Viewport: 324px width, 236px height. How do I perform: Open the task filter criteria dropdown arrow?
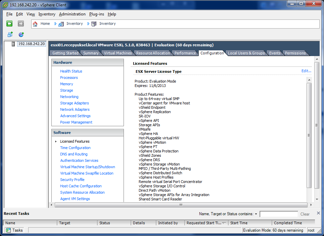tap(256, 214)
